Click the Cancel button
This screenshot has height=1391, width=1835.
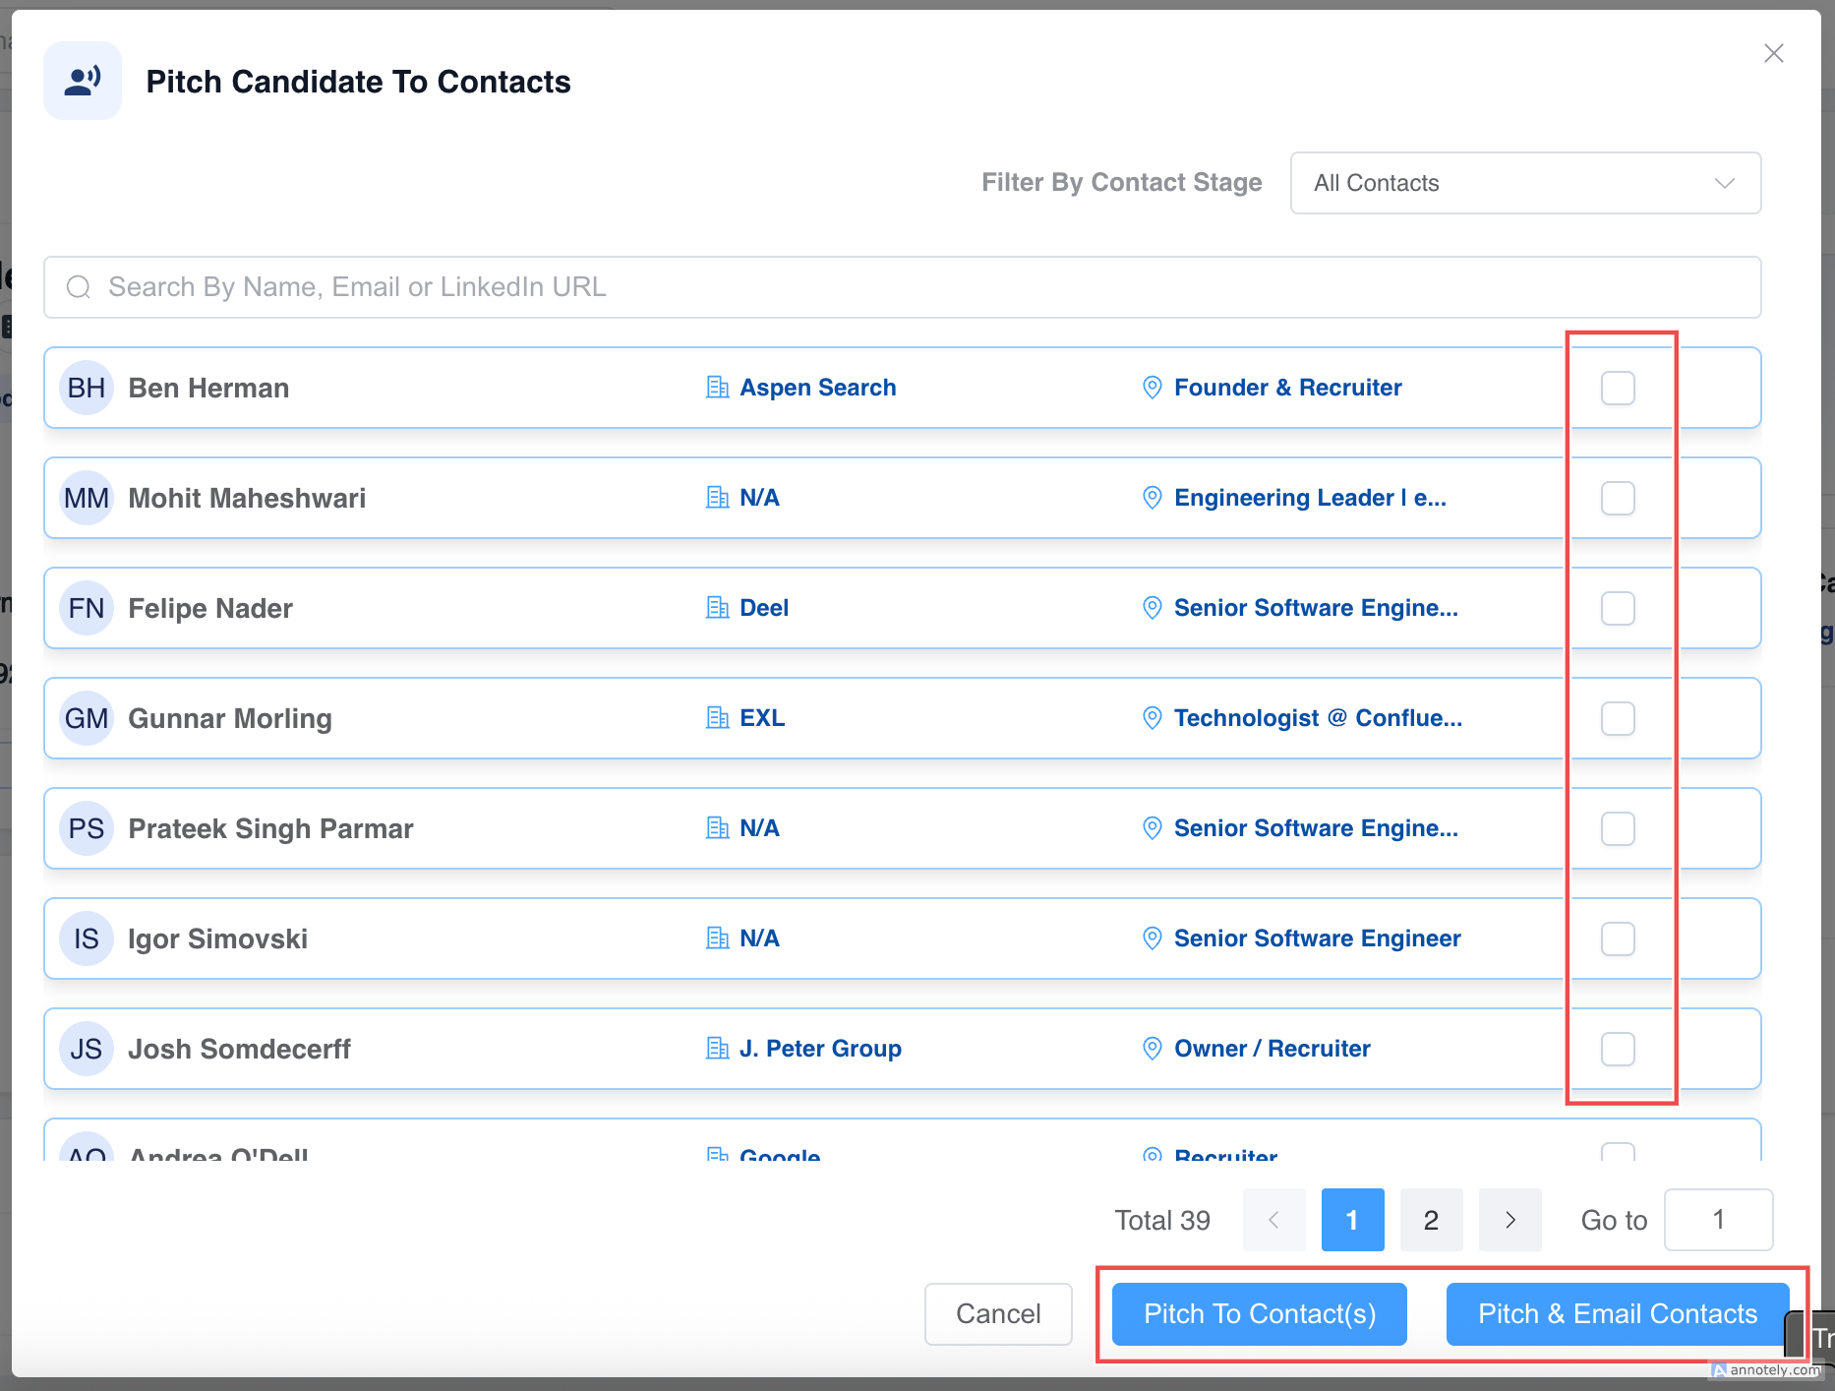tap(998, 1314)
